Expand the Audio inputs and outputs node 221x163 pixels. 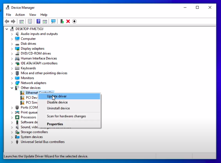pos(12,34)
